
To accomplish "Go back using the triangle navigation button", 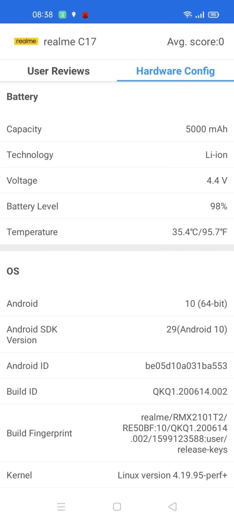I will click(x=172, y=507).
